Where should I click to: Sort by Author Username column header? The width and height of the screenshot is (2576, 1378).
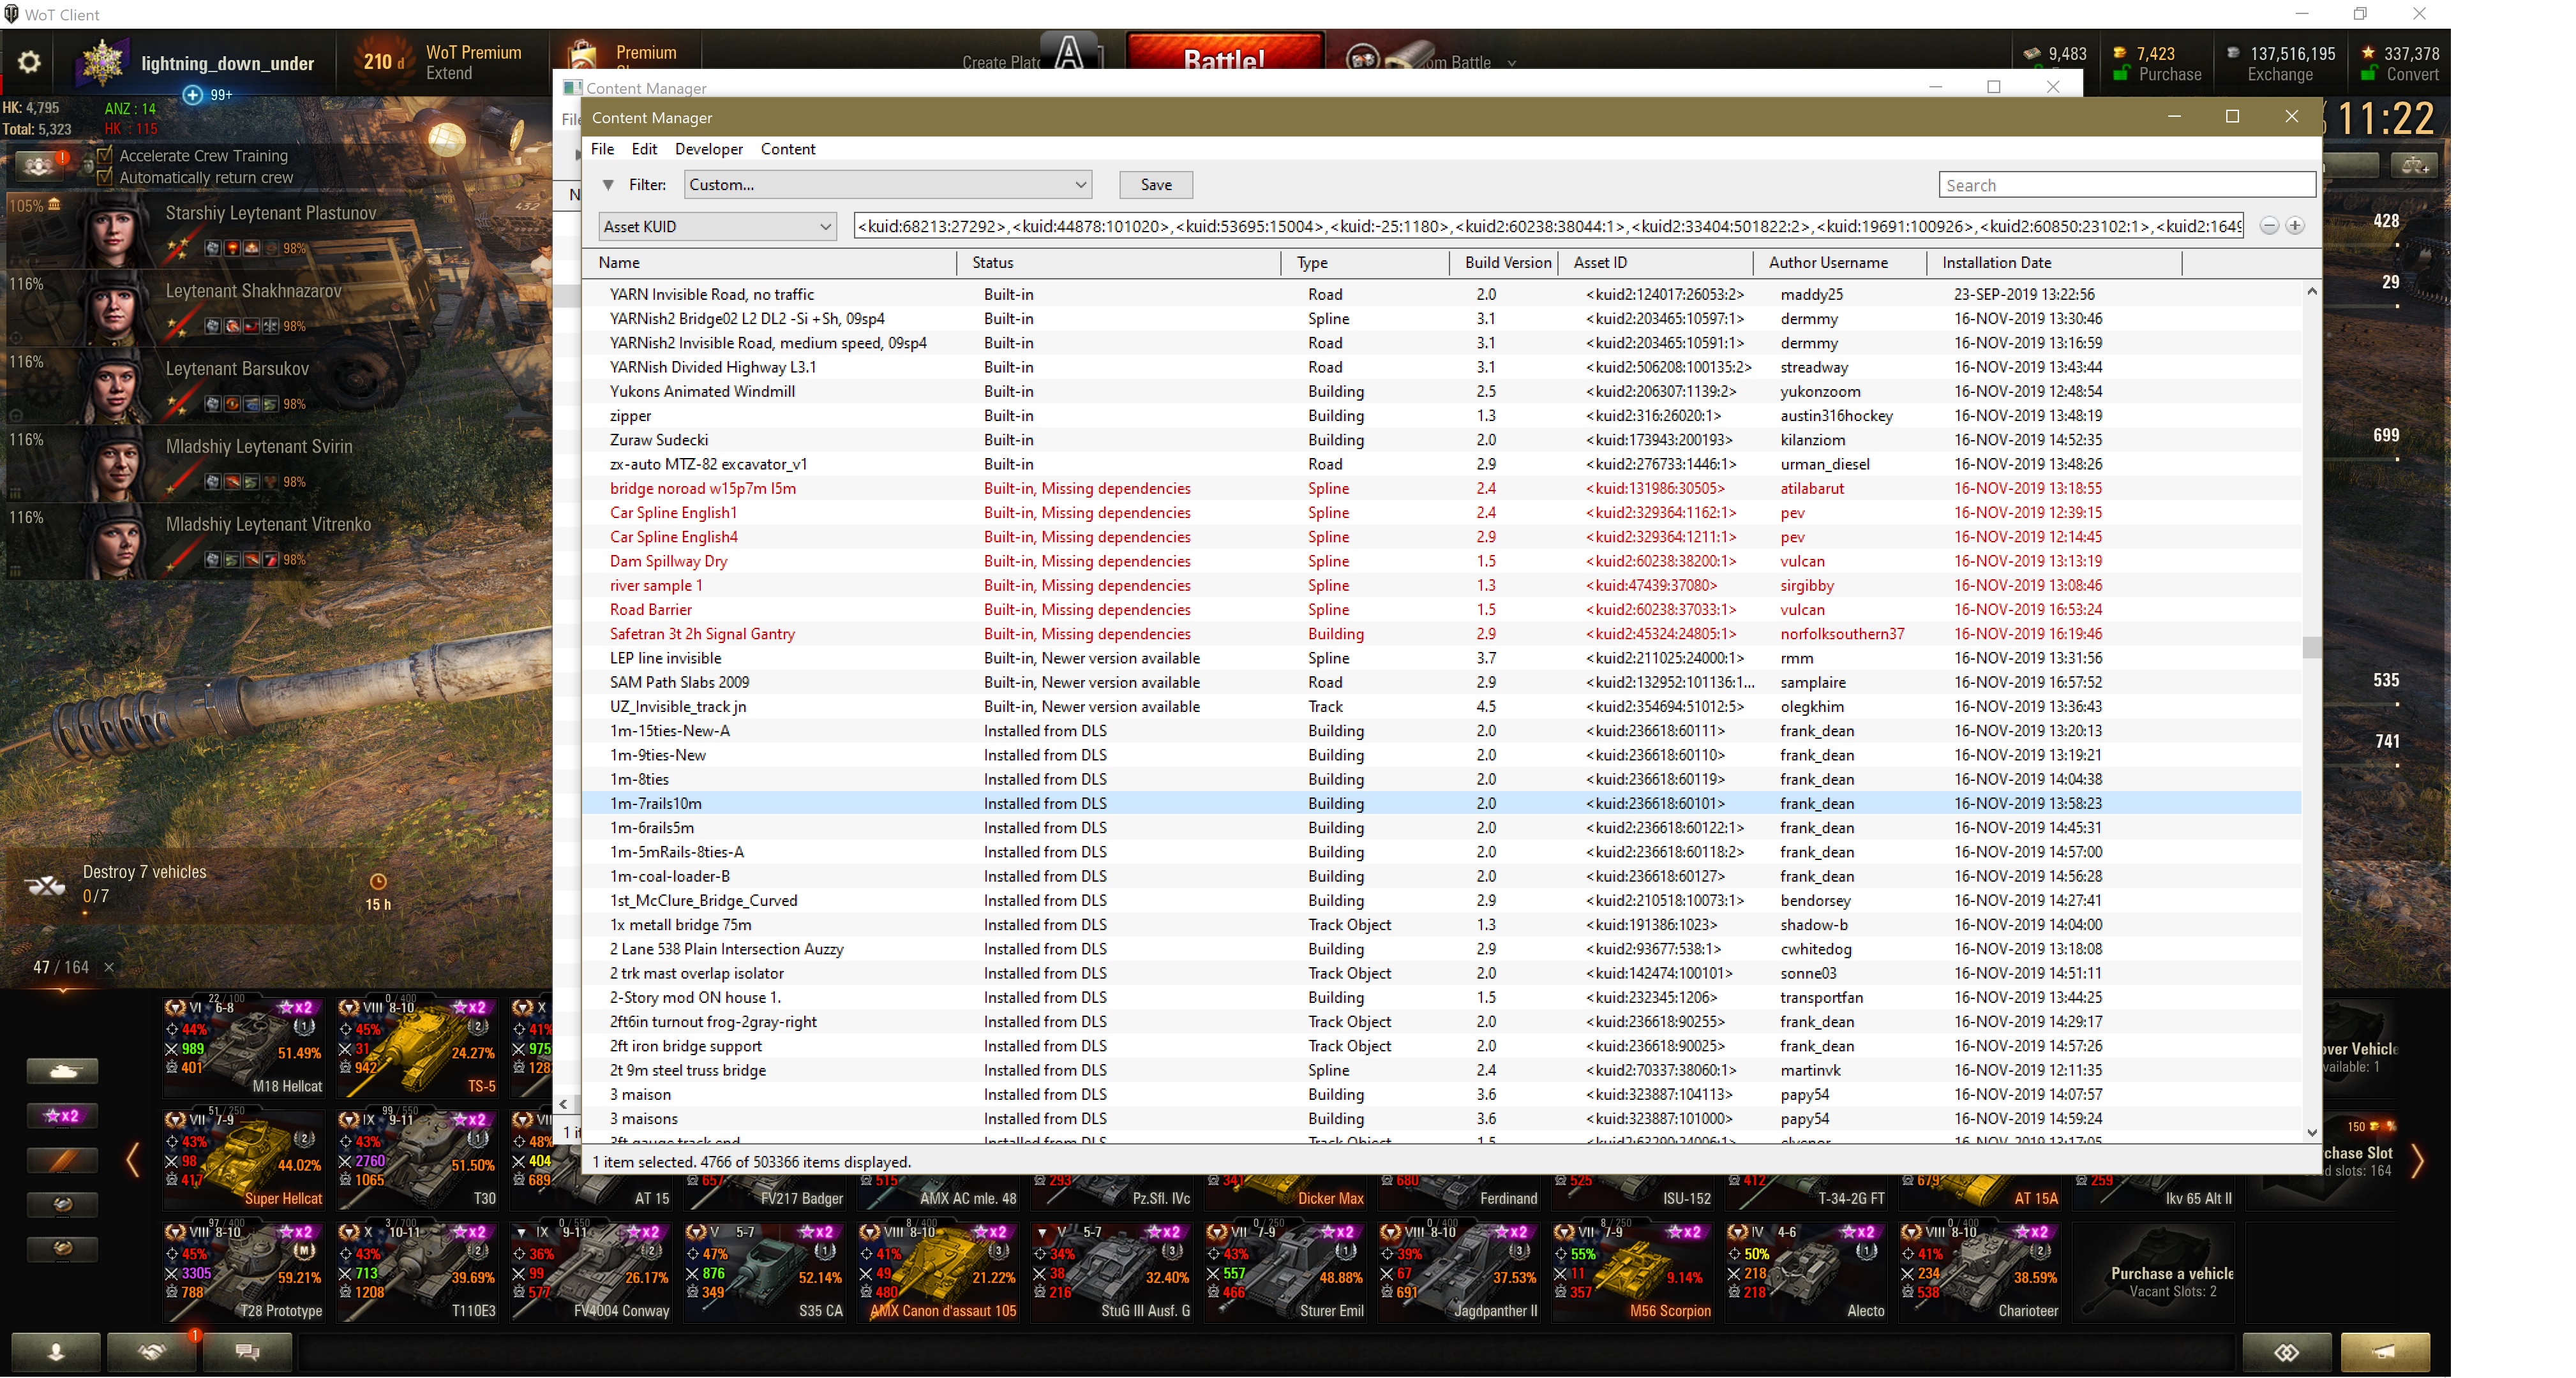pos(1840,263)
